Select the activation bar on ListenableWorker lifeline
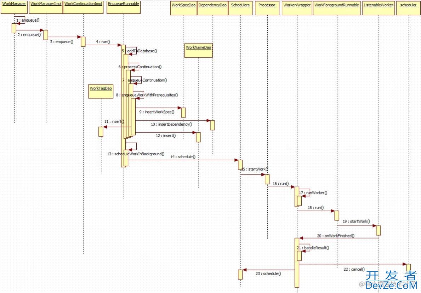This screenshot has height=293, width=421. pyautogui.click(x=378, y=230)
